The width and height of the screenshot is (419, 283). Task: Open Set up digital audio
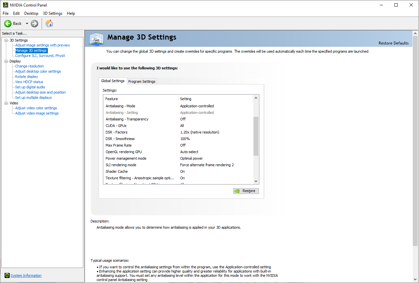coord(30,87)
